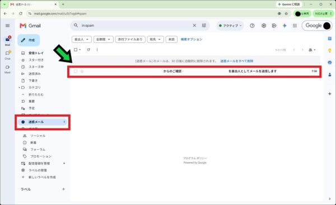This screenshot has height=205, width=336.
Task: Bookmark this page with star icon
Action: click(286, 13)
